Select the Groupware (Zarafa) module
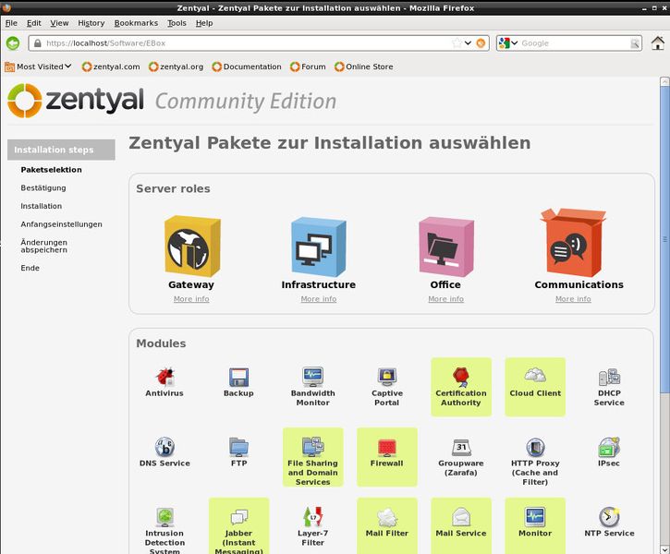 [461, 457]
